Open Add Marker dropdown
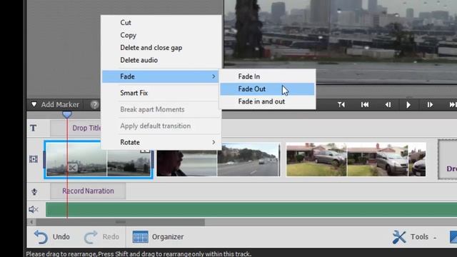The height and width of the screenshot is (257, 457). [x=55, y=105]
